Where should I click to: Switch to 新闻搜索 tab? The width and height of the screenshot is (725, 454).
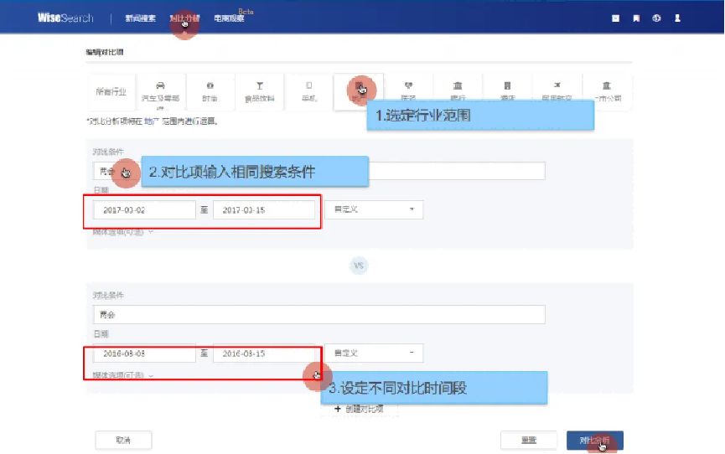(140, 18)
